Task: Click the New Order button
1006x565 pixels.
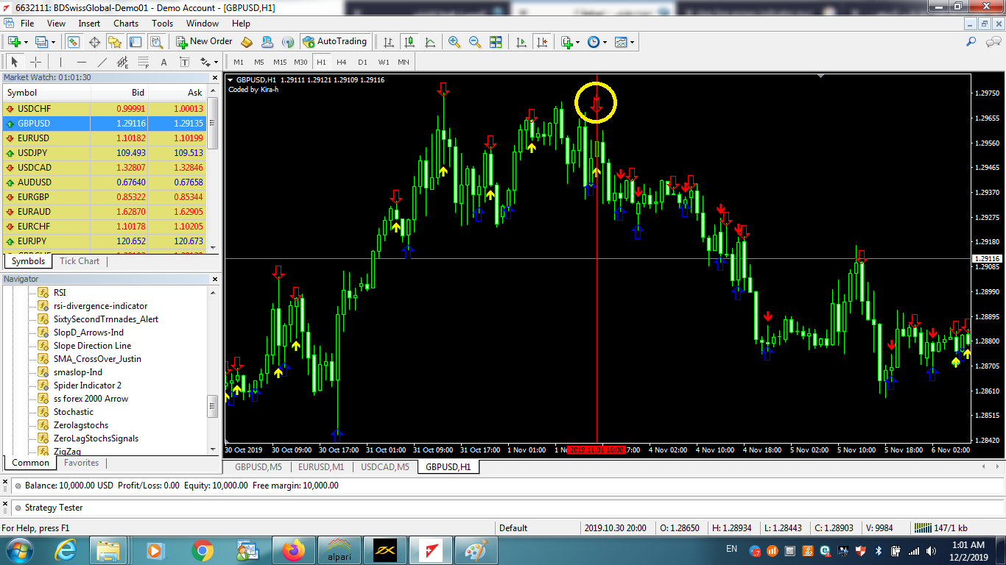Action: (204, 42)
